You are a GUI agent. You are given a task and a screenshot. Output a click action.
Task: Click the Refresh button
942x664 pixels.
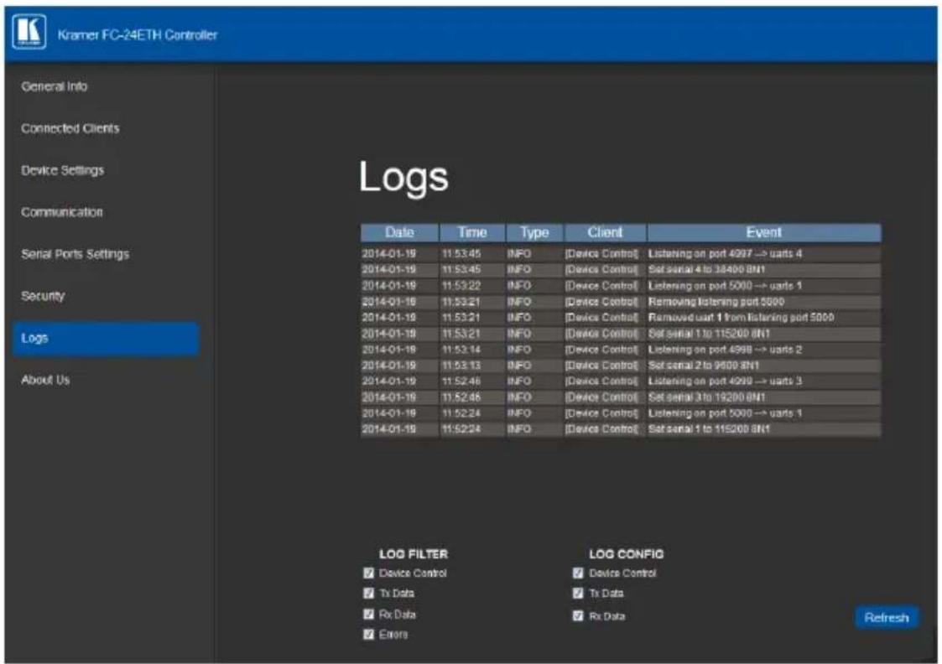(x=886, y=617)
